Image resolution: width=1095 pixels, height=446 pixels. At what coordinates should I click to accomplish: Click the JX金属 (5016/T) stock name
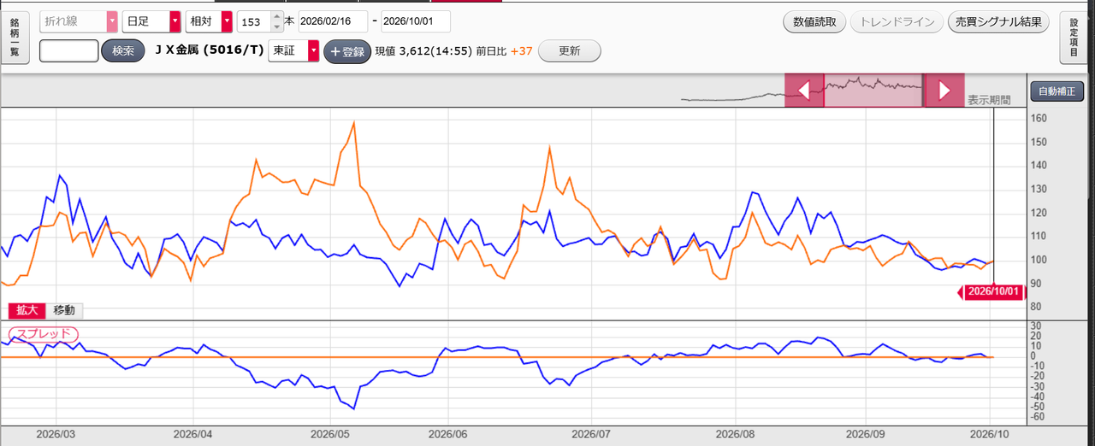click(209, 50)
